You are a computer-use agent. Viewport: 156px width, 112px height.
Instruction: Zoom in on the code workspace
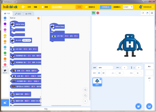[85, 90]
